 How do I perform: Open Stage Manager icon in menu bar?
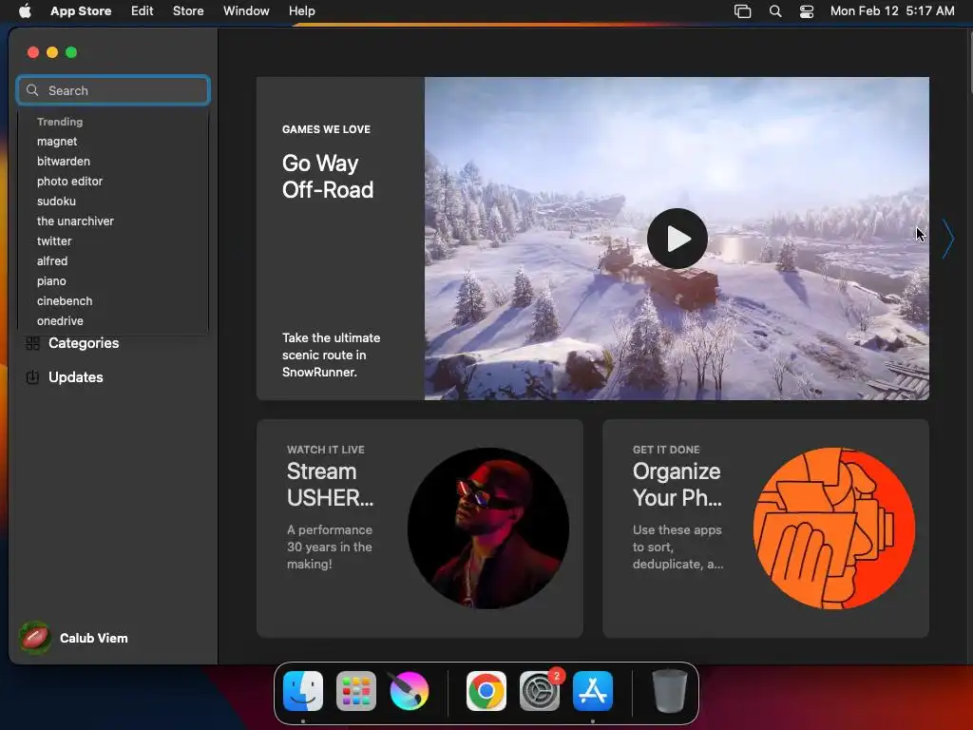click(x=742, y=11)
